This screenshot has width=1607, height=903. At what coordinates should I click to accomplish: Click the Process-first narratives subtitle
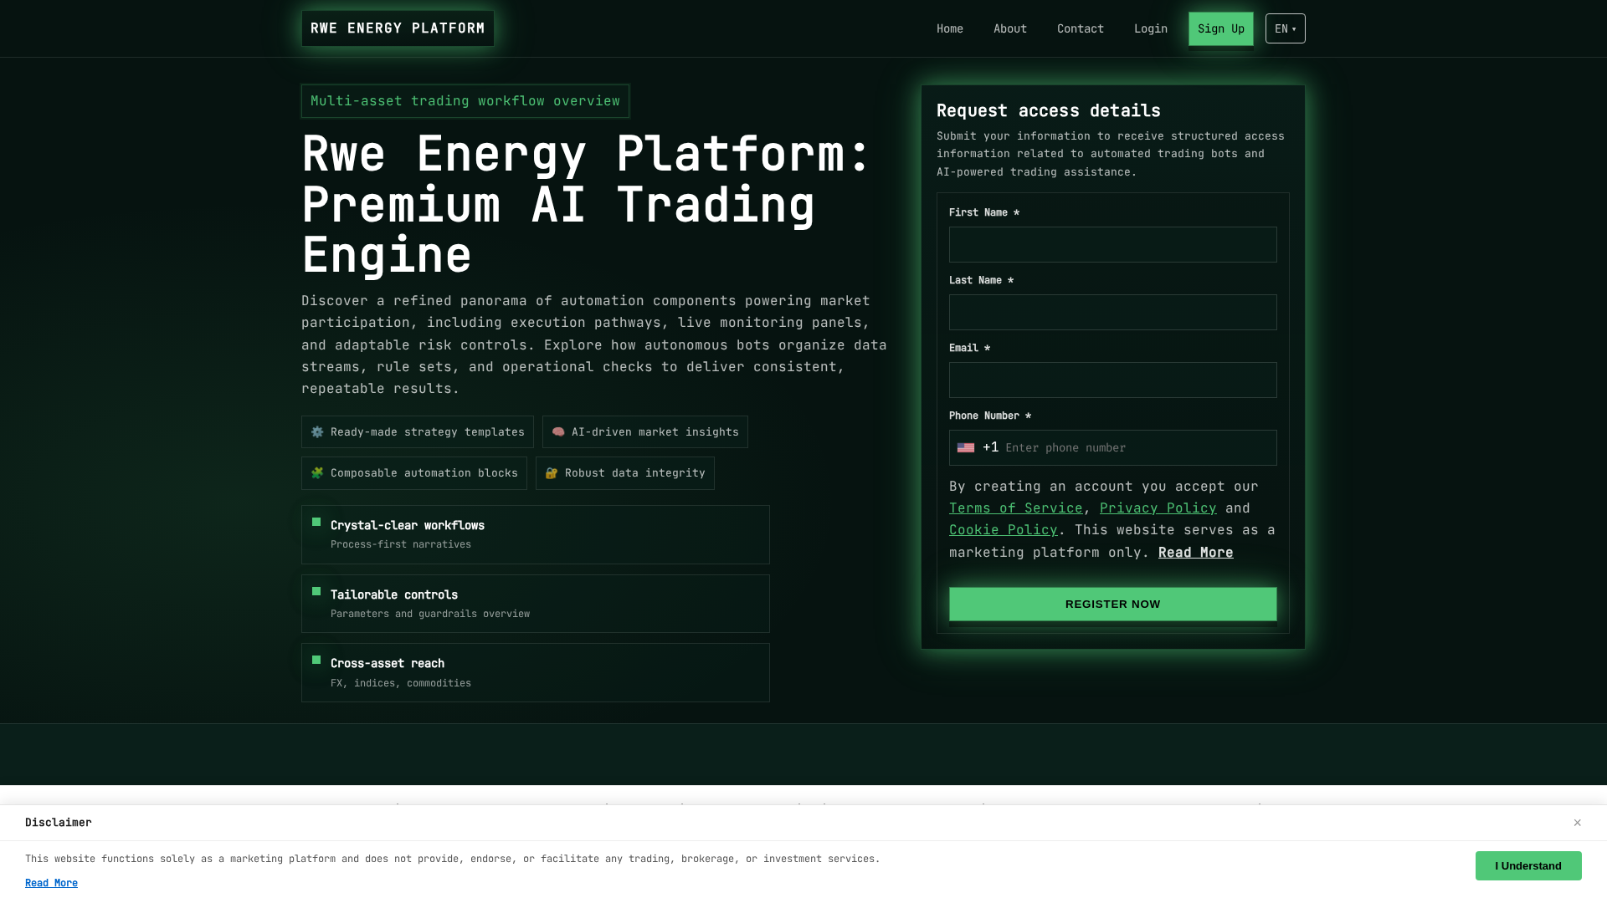pos(401,544)
